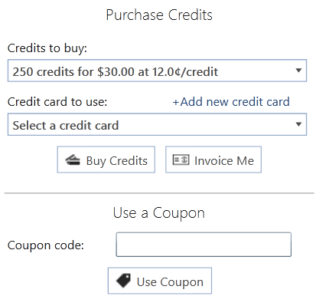Click the plus sign before Add new credit card
This screenshot has height=306, width=316.
[x=176, y=102]
